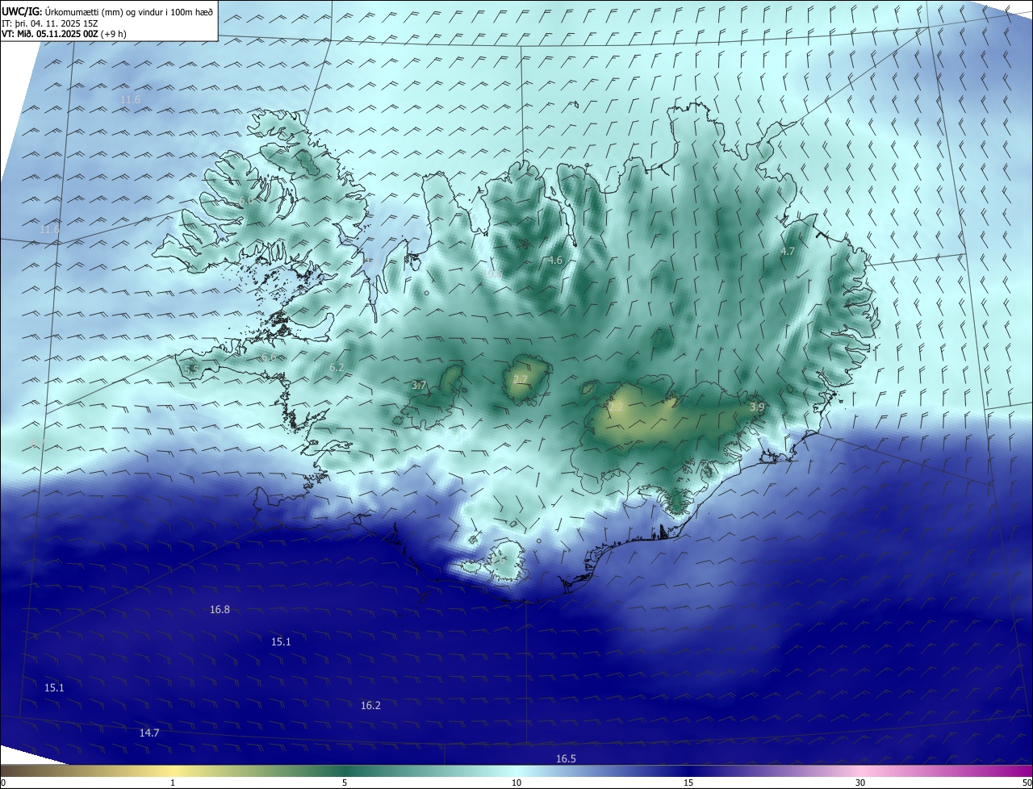Screen dimensions: 1033x789
Task: Click the valid time "VT: Mið. 05.11.2025 00Z (+9 h)"
Action: (x=64, y=34)
